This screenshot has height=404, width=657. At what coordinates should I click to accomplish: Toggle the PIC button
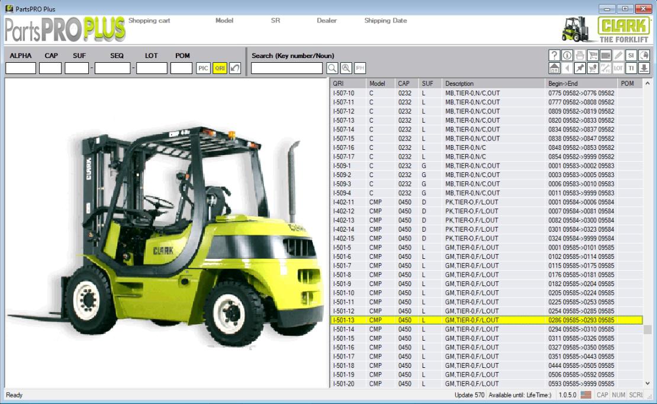click(x=203, y=68)
